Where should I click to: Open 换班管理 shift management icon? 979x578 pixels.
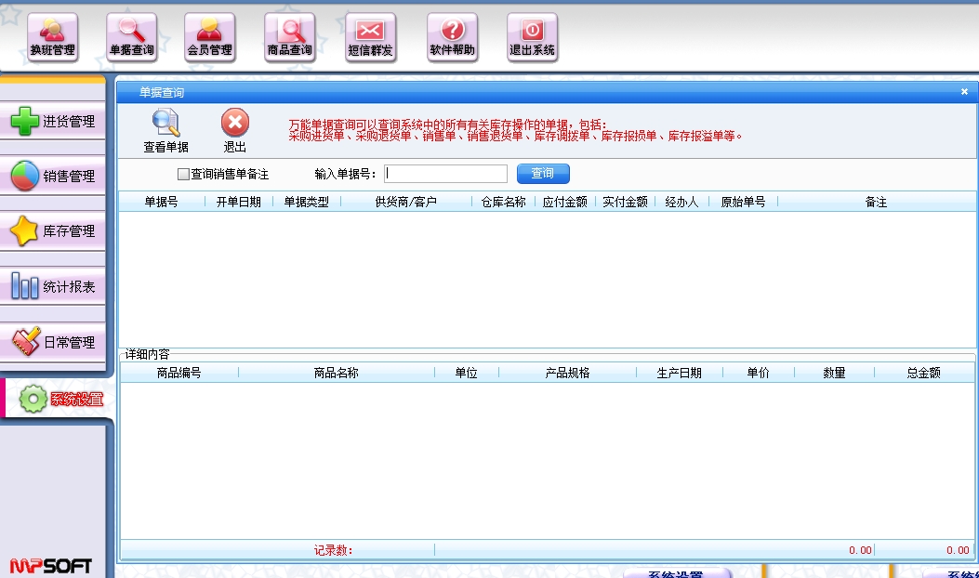[x=52, y=38]
